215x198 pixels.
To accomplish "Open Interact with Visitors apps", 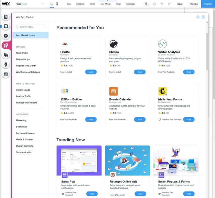I will pyautogui.click(x=27, y=103).
